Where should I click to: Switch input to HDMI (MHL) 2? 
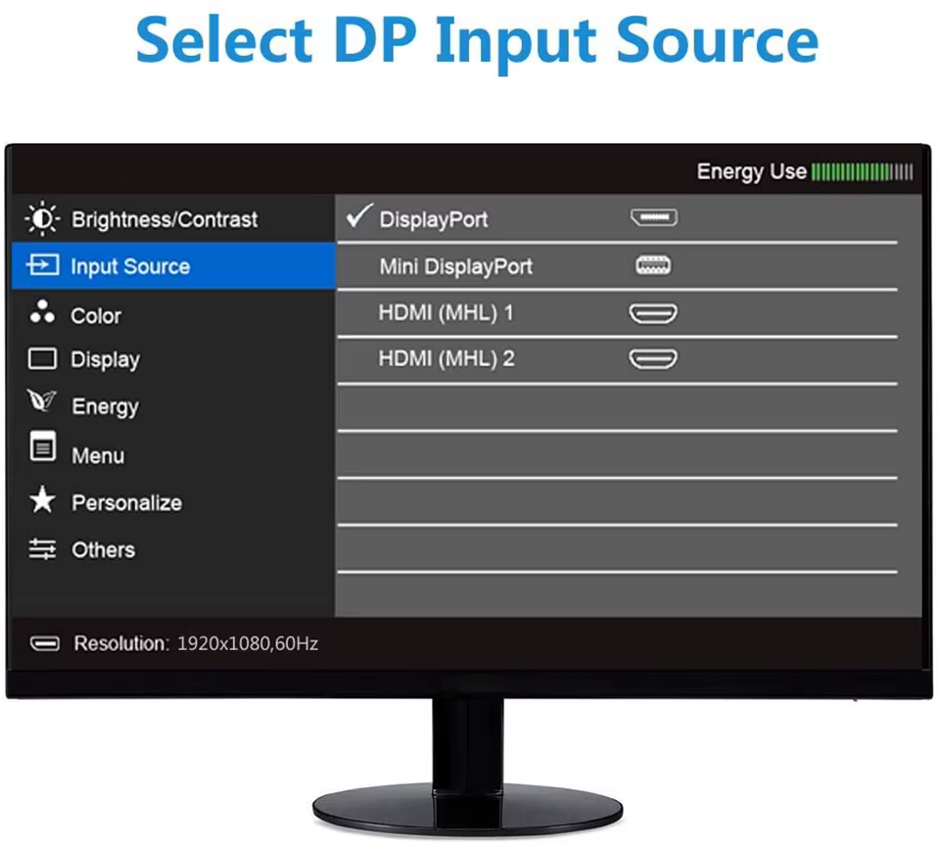[617, 359]
